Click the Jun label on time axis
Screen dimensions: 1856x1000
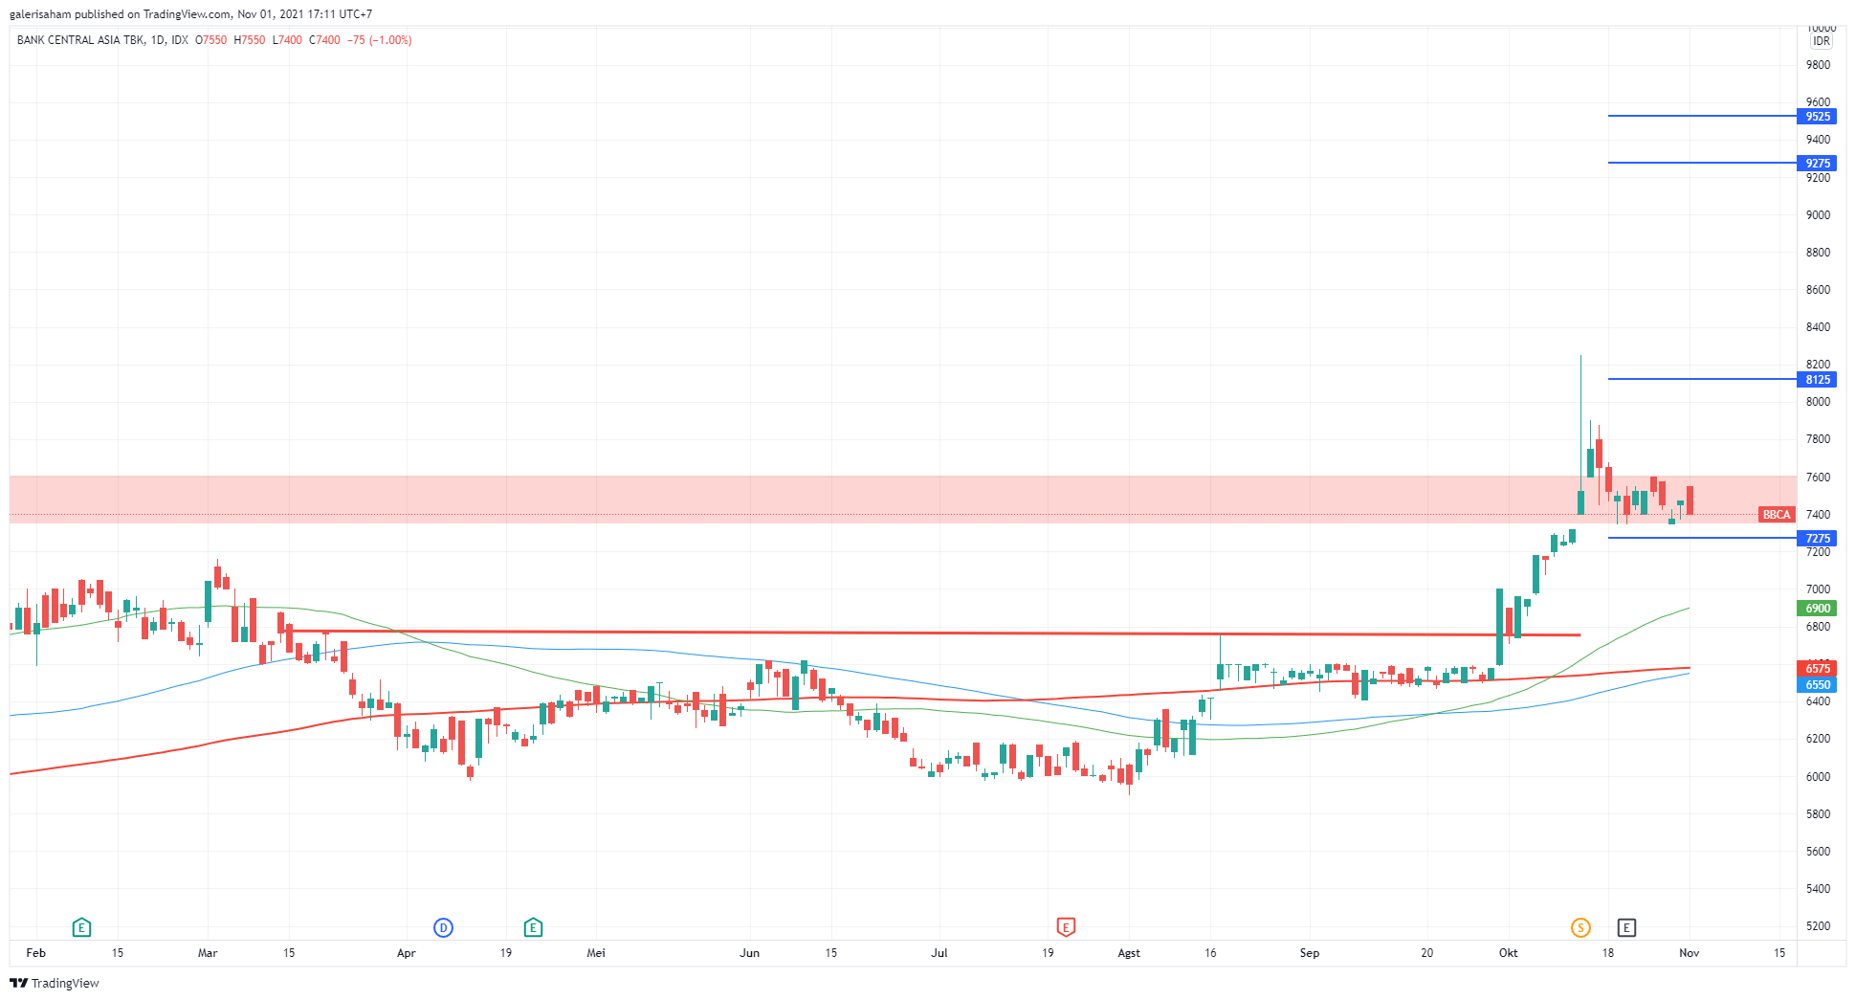point(750,953)
